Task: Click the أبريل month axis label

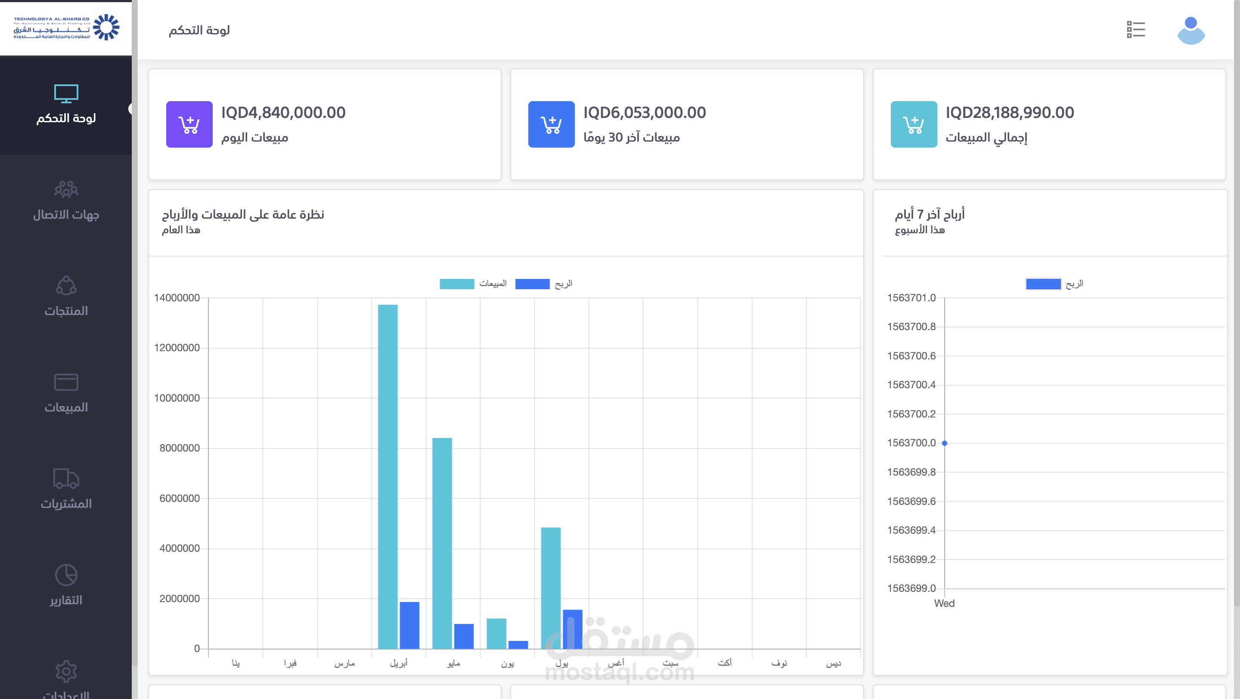Action: coord(399,663)
